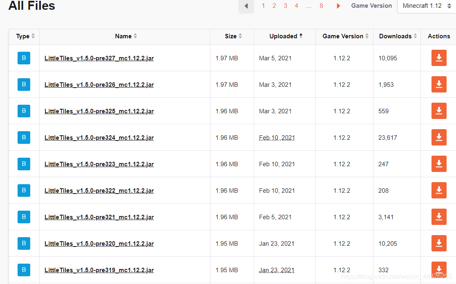Screen dimensions: 456x284
Task: Download LittleTiles pre322 via its orange download icon
Action: click(439, 190)
